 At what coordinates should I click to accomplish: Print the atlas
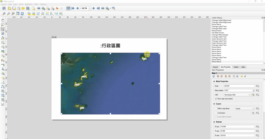(x=103, y=8)
